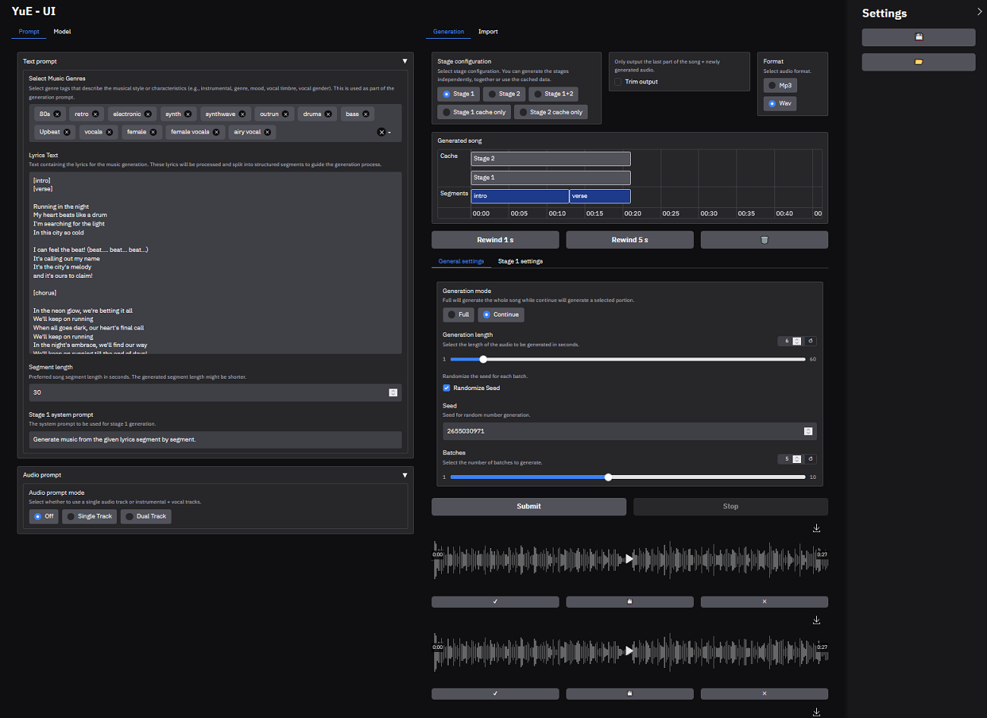Discard second audio with X button
The height and width of the screenshot is (718, 987).
click(x=764, y=694)
